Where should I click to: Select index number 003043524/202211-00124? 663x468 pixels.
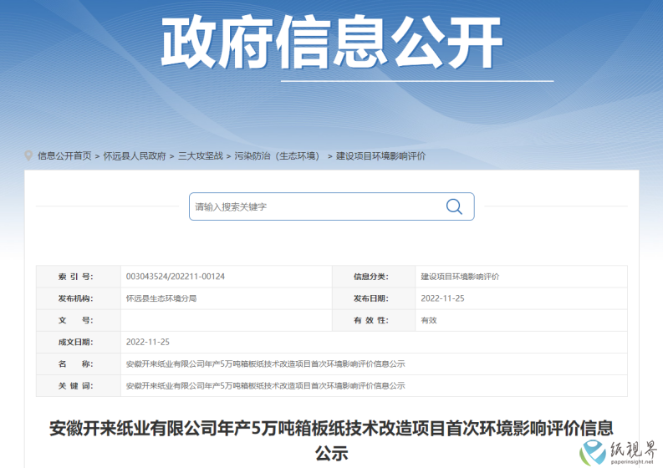pos(176,277)
